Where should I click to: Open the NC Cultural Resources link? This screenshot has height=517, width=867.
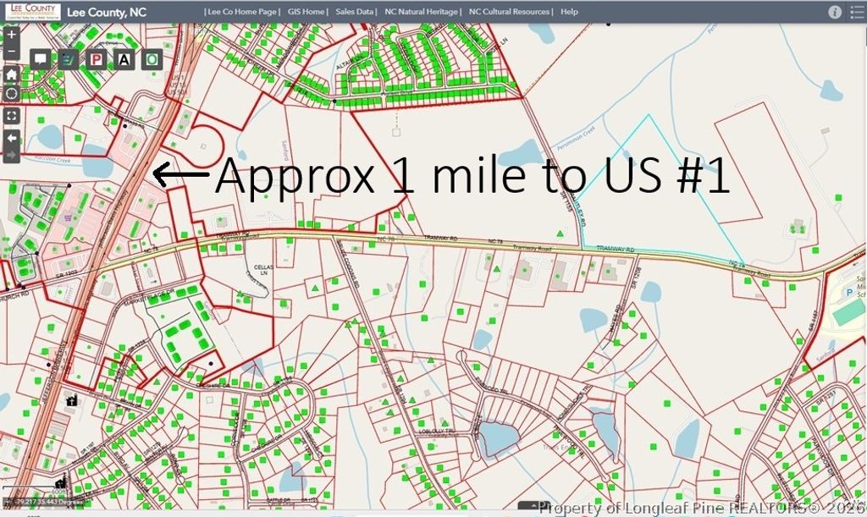pos(510,13)
